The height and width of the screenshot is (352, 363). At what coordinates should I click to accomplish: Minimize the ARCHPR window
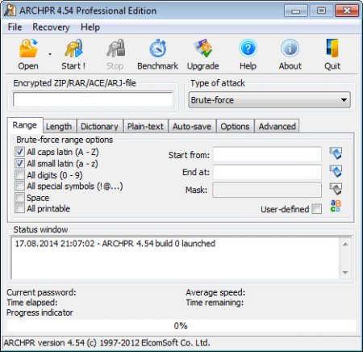(x=296, y=10)
